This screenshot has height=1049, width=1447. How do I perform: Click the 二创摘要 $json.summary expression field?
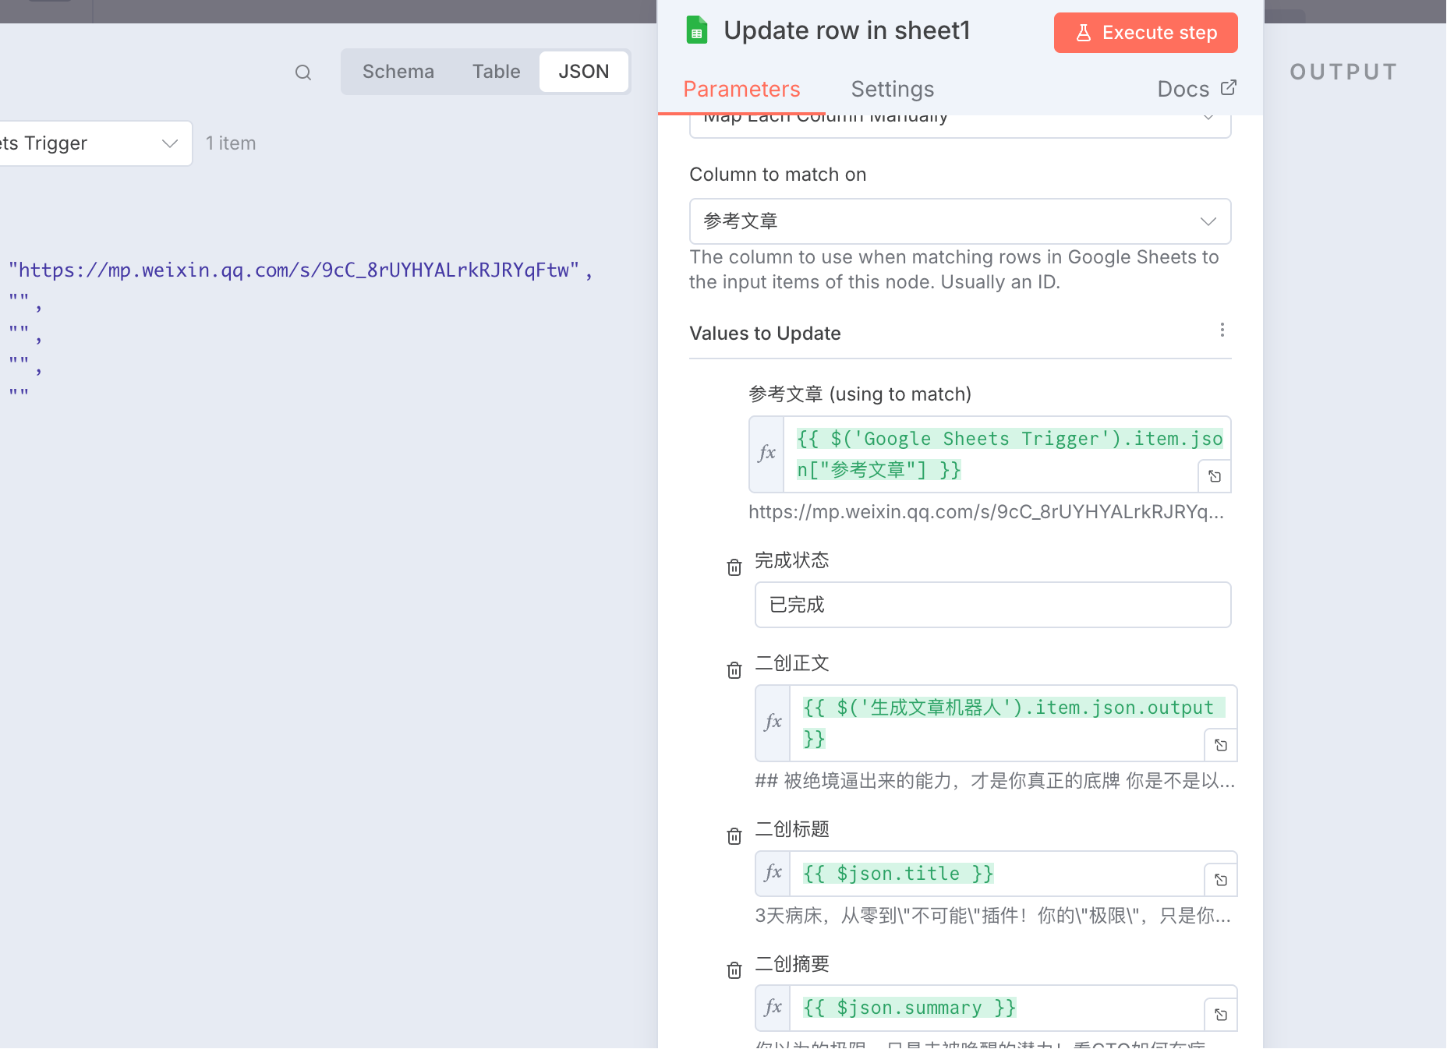[x=998, y=1008]
